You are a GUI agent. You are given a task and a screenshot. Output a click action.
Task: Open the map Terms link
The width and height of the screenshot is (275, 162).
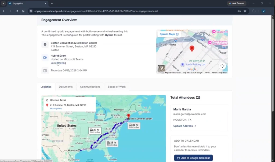click(x=207, y=73)
